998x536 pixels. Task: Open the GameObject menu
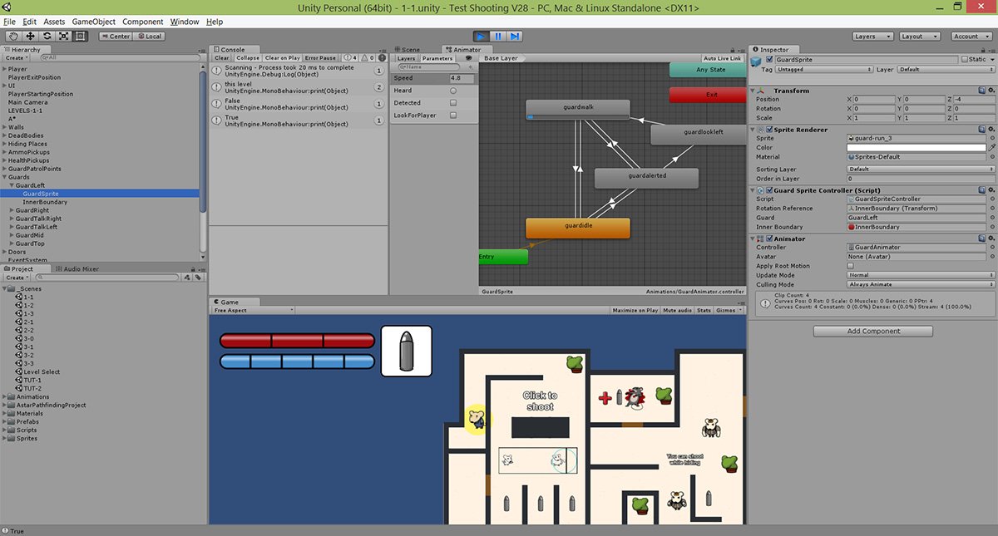tap(93, 22)
